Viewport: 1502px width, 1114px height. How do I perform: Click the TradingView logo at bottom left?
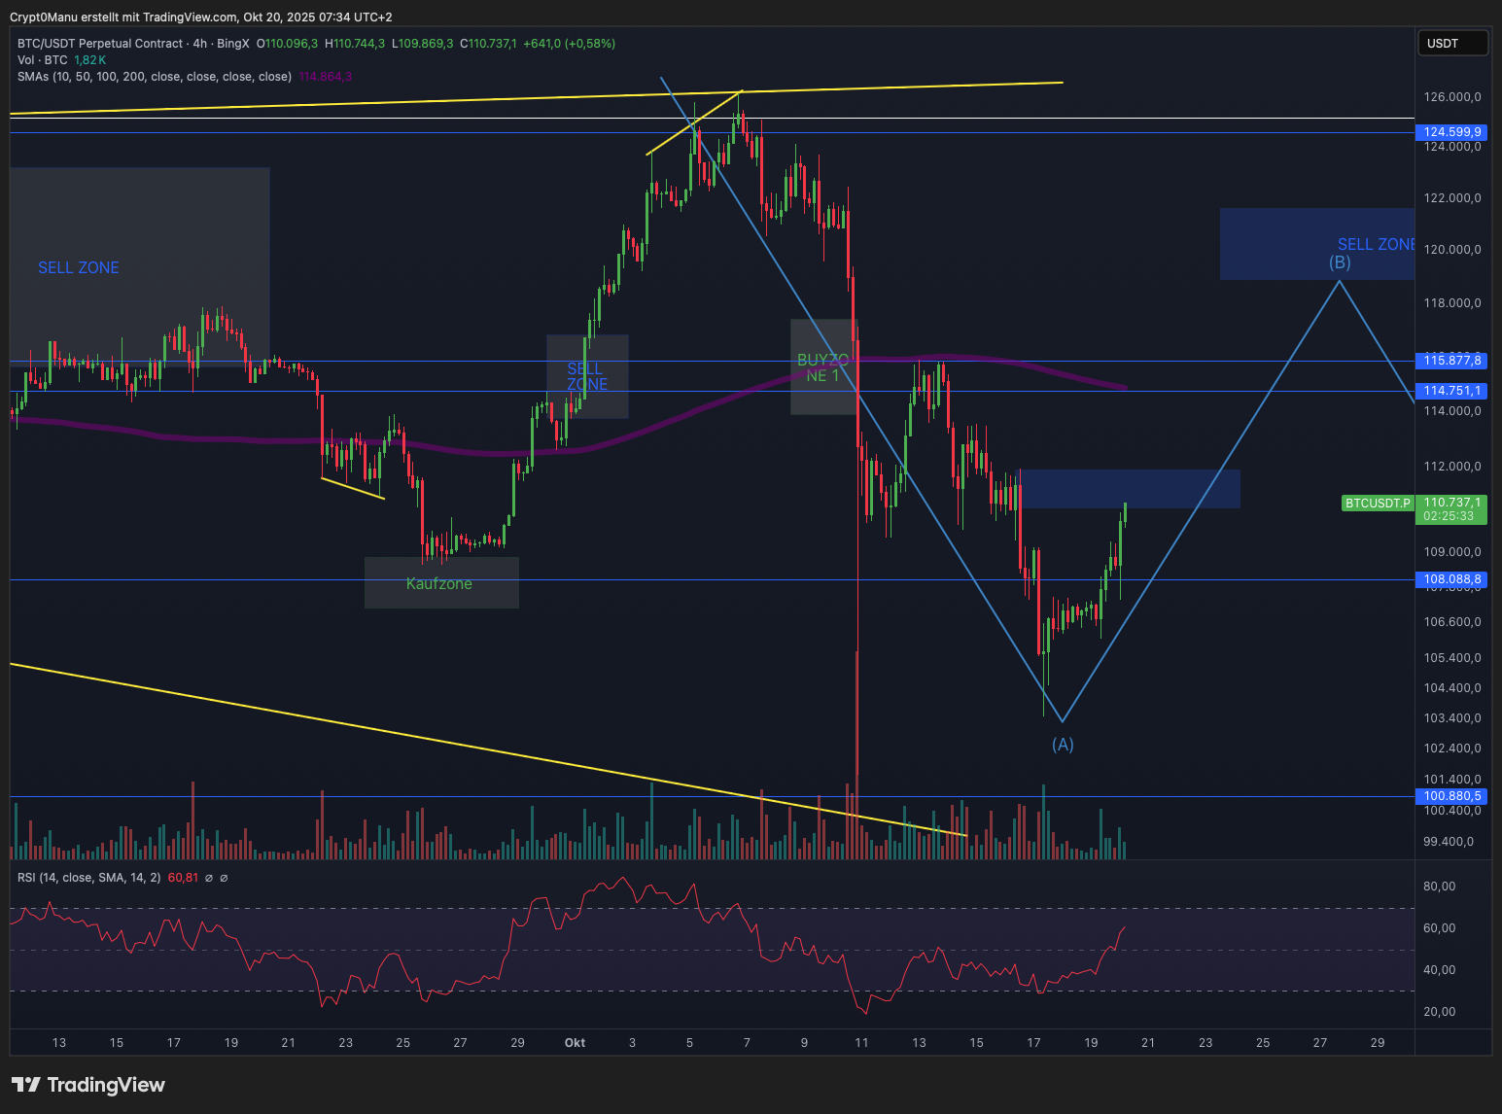point(88,1085)
